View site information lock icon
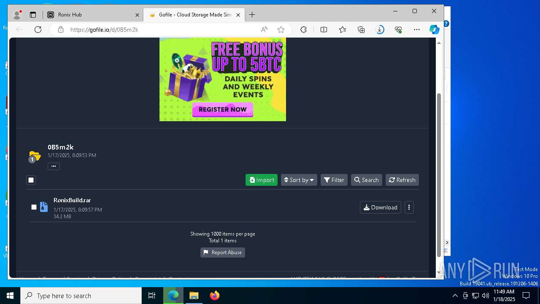 click(x=61, y=30)
